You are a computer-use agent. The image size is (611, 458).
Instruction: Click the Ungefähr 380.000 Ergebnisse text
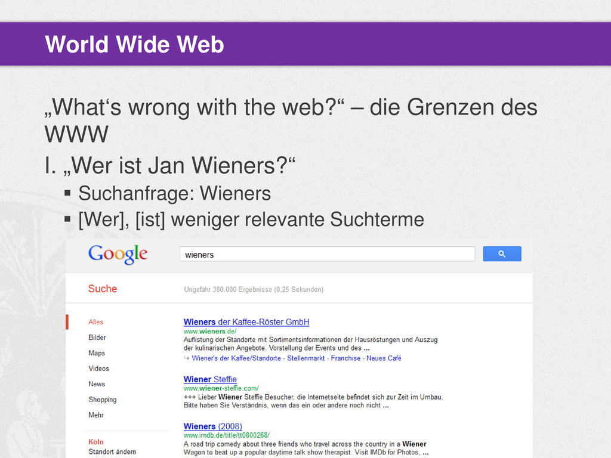(x=254, y=289)
